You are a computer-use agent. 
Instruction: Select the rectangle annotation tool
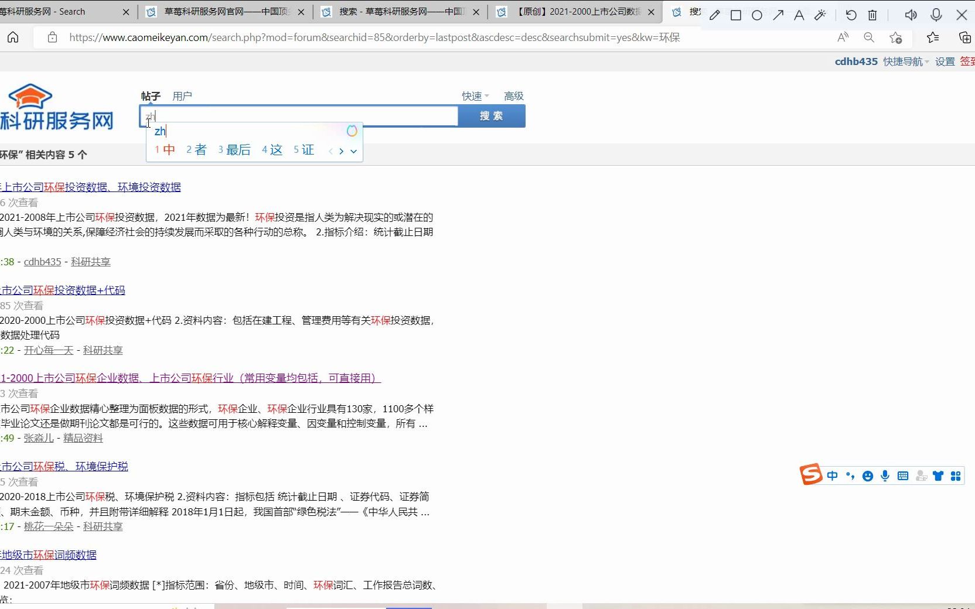(x=736, y=15)
